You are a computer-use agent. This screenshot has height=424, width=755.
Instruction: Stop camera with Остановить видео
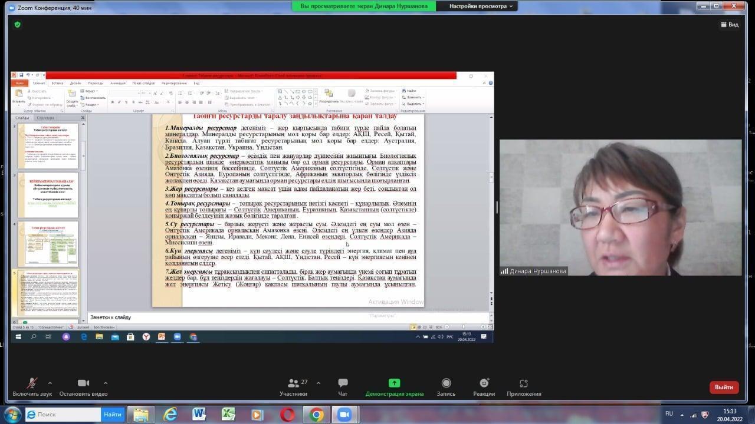click(83, 386)
